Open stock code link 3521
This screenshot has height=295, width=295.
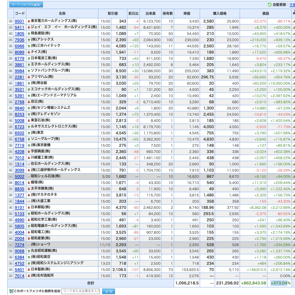click(x=19, y=90)
